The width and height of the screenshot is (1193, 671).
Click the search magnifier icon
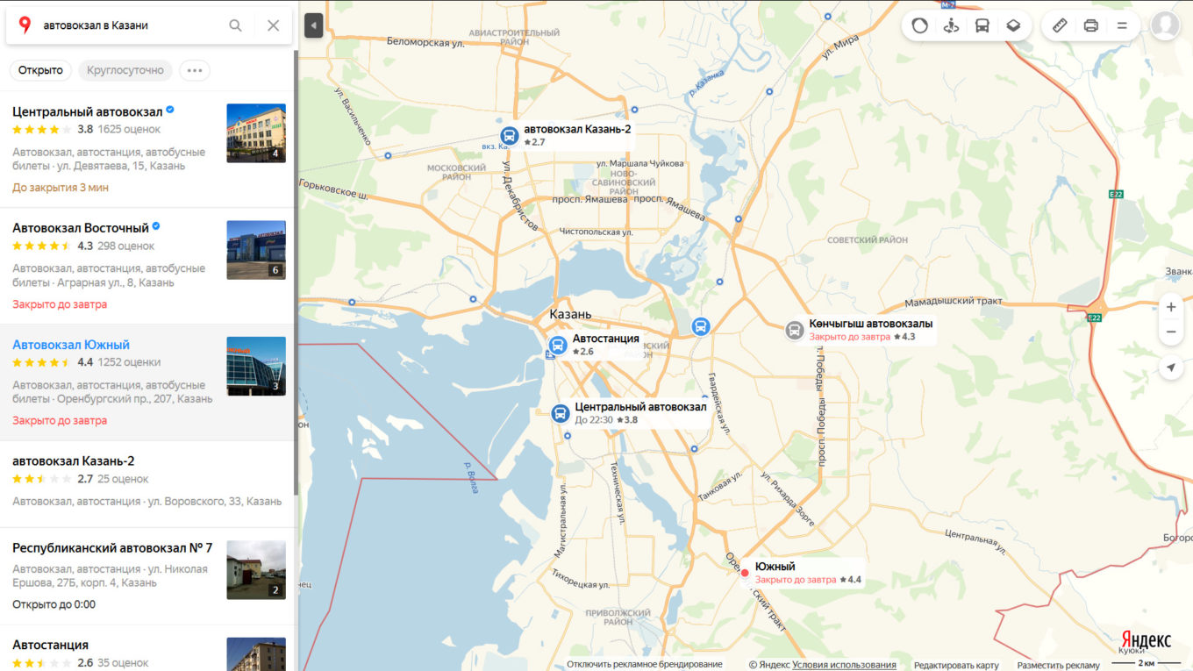click(235, 25)
